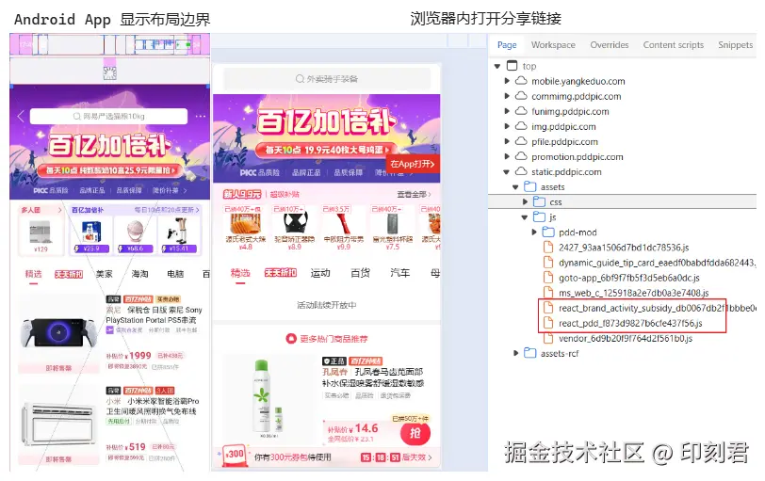Viewport: 765px width, 481px height.
Task: Expand the assets-rcf folder arrow
Action: pyautogui.click(x=515, y=353)
